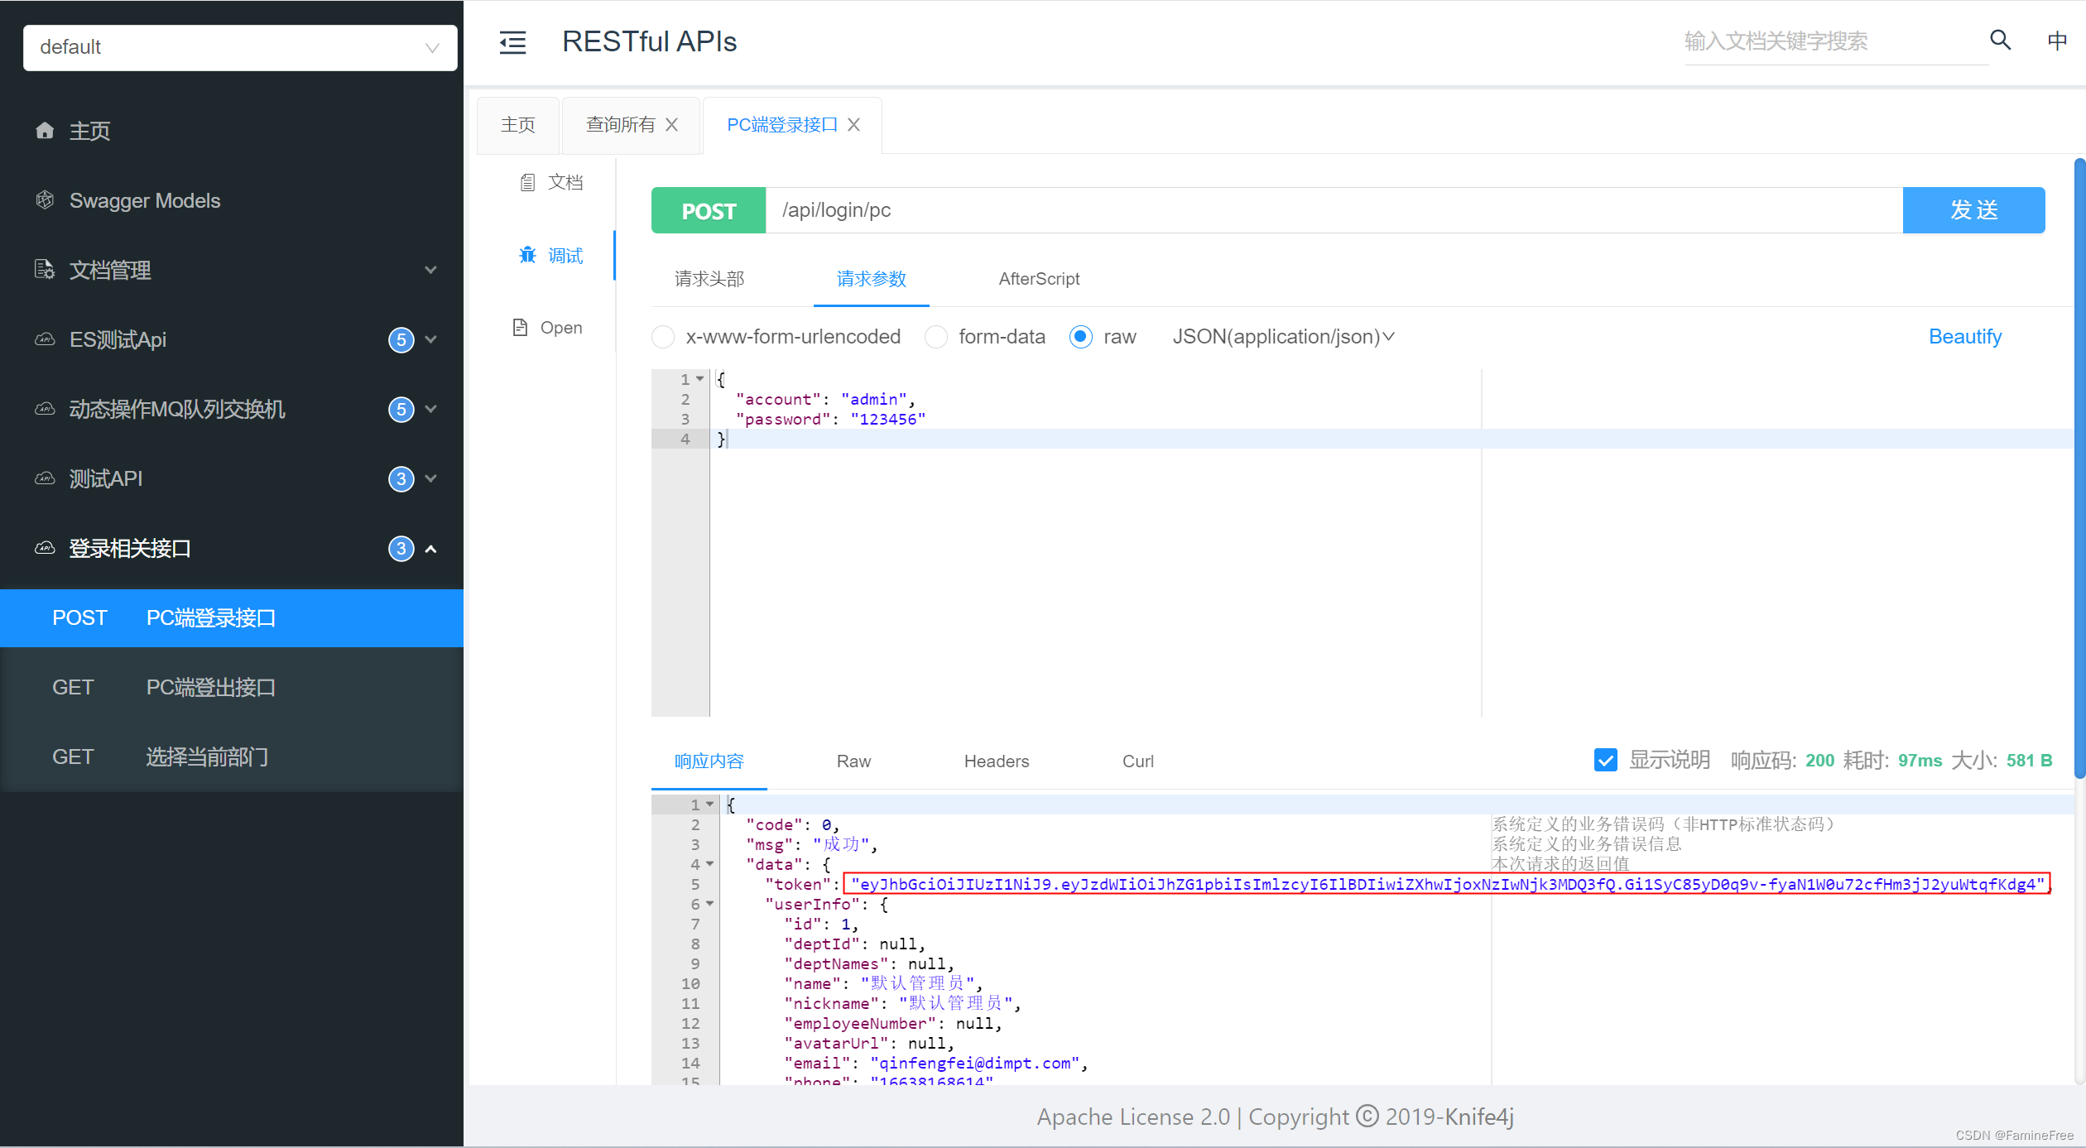The image size is (2086, 1148).
Task: Click the right-side vertical scrollbar
Action: point(2079,464)
